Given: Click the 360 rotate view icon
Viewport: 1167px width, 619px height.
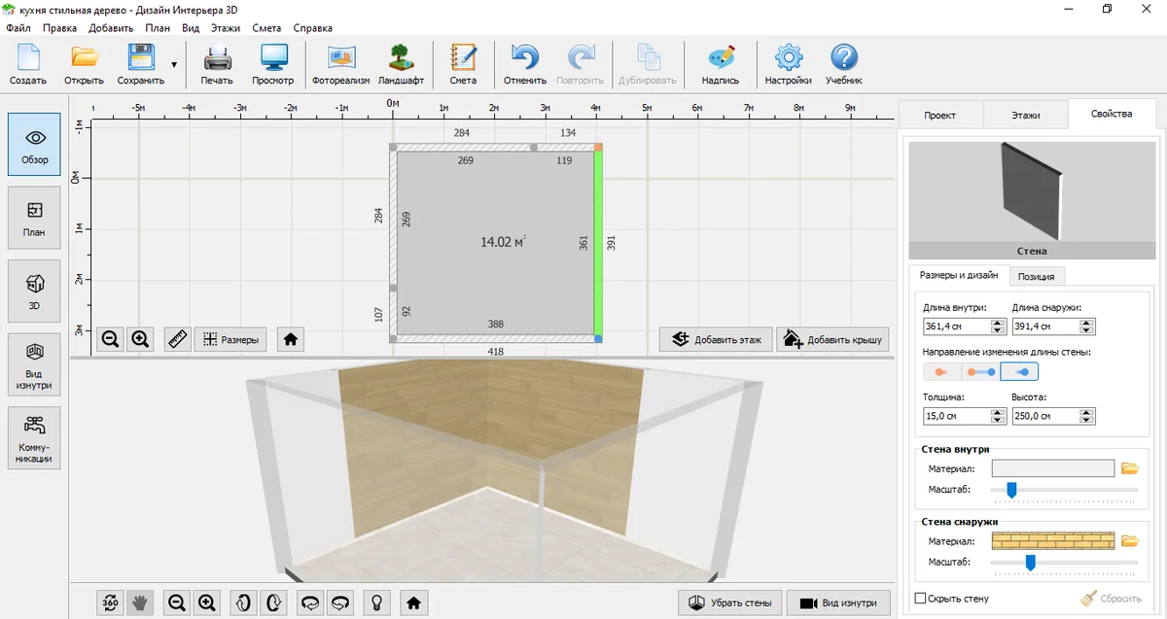Looking at the screenshot, I should coord(111,602).
